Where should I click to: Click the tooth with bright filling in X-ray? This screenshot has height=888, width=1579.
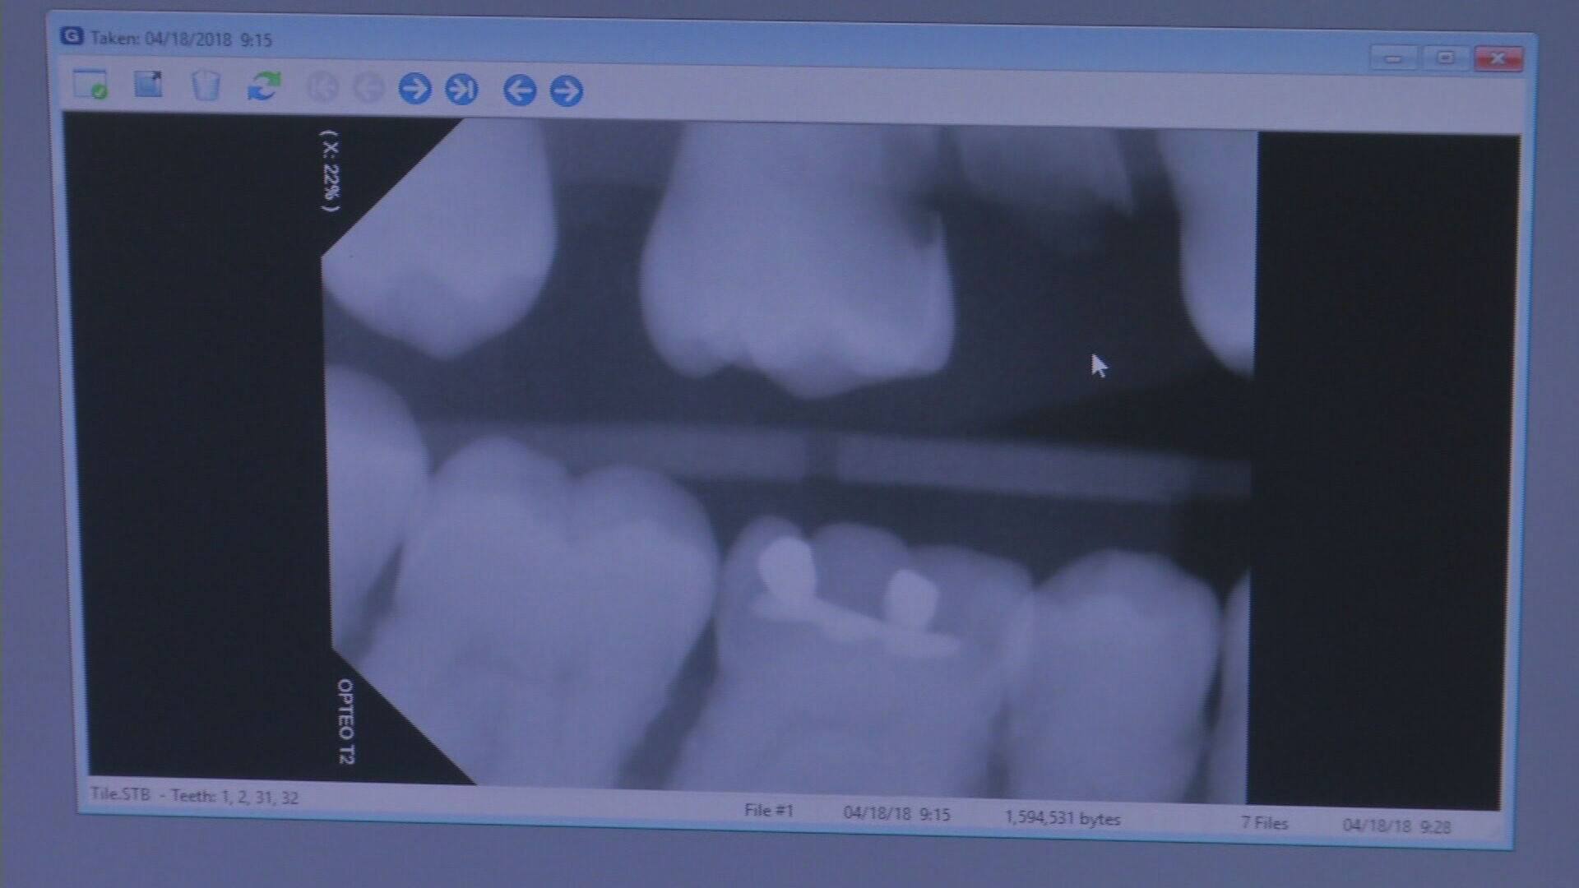[x=855, y=625]
